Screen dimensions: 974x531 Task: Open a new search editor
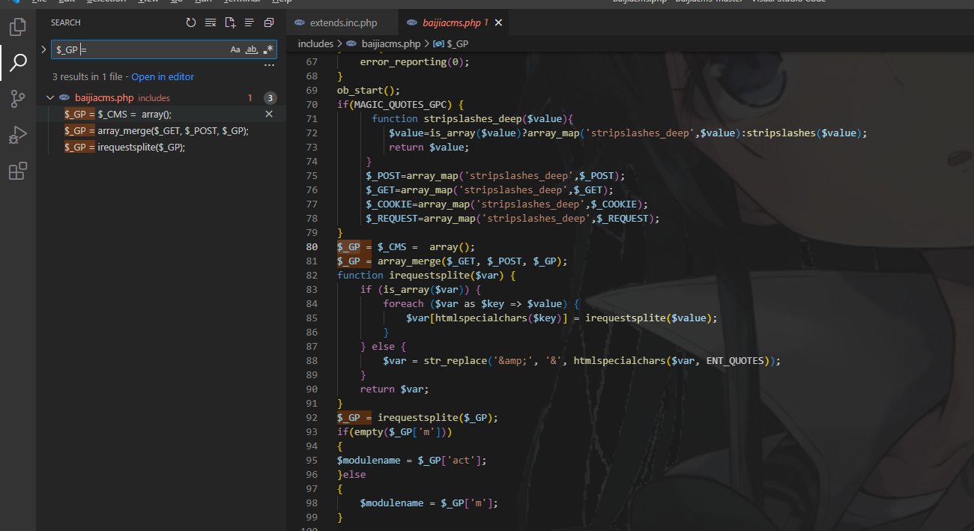[x=230, y=22]
